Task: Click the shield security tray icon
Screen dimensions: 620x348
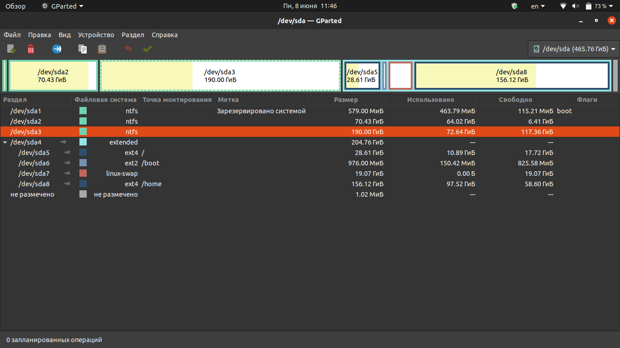Action: coord(514,6)
